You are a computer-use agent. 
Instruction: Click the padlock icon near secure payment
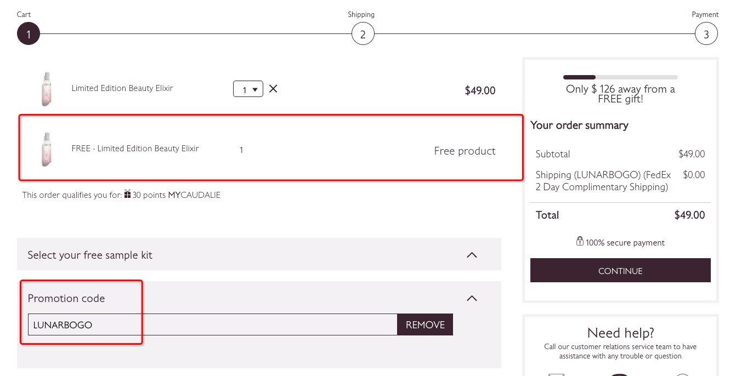pos(580,241)
